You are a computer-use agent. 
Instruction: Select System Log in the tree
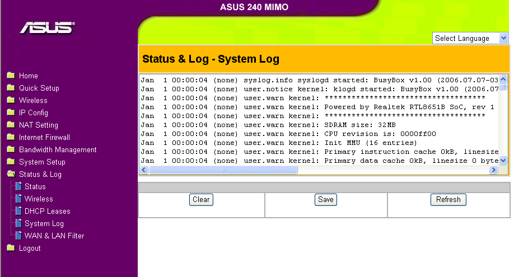44,224
